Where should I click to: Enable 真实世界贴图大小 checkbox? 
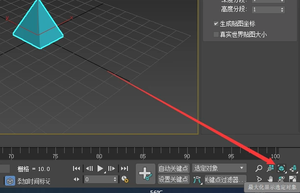216,34
